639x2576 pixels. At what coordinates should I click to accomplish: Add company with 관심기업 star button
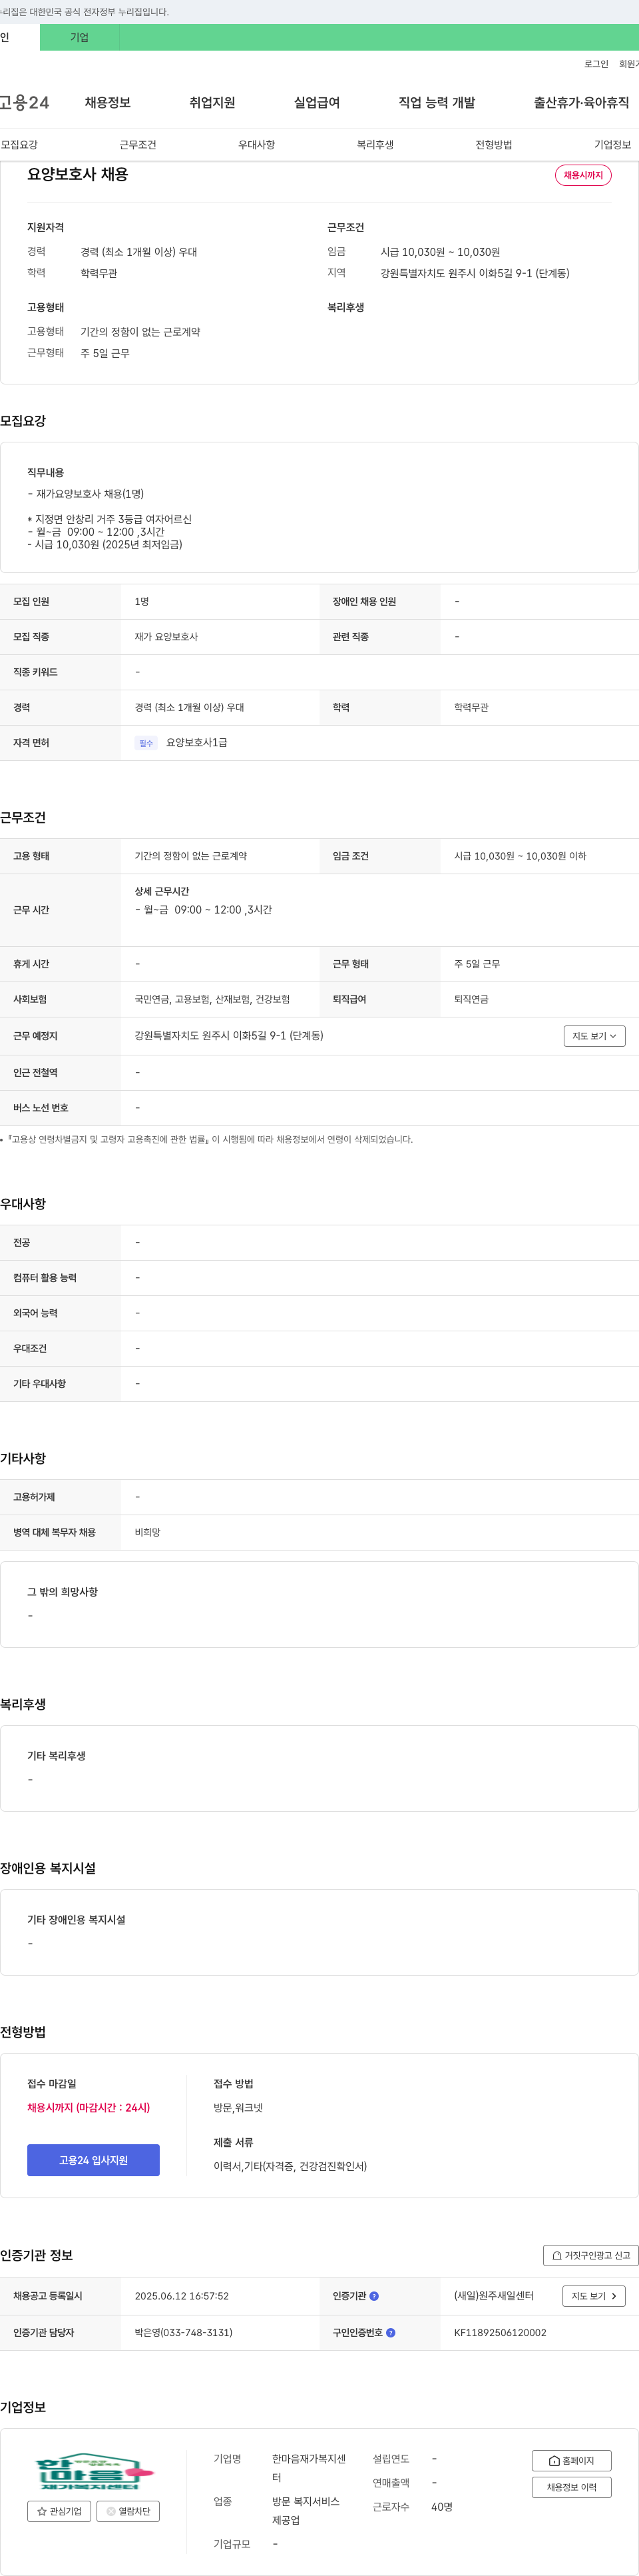pyautogui.click(x=59, y=2511)
